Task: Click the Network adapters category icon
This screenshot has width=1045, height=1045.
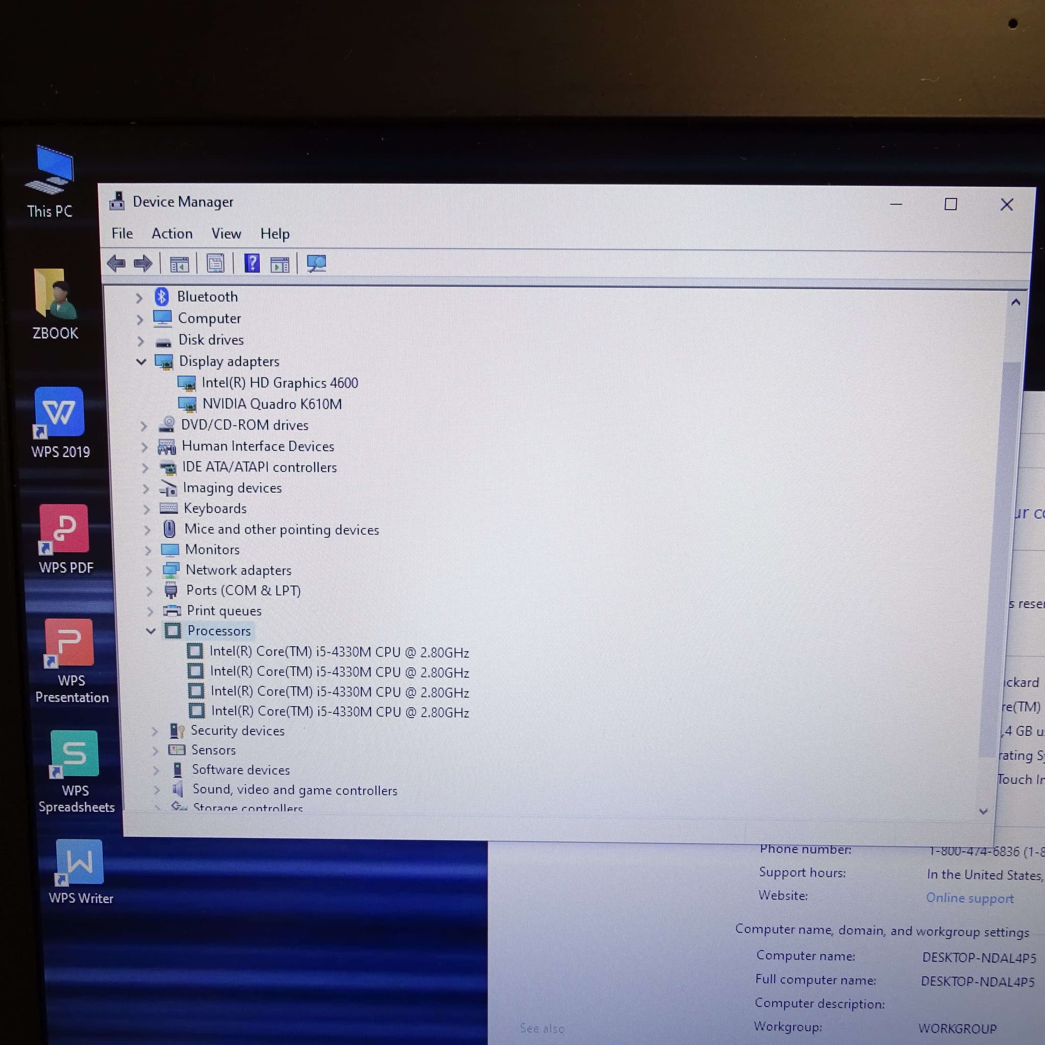Action: pyautogui.click(x=171, y=569)
